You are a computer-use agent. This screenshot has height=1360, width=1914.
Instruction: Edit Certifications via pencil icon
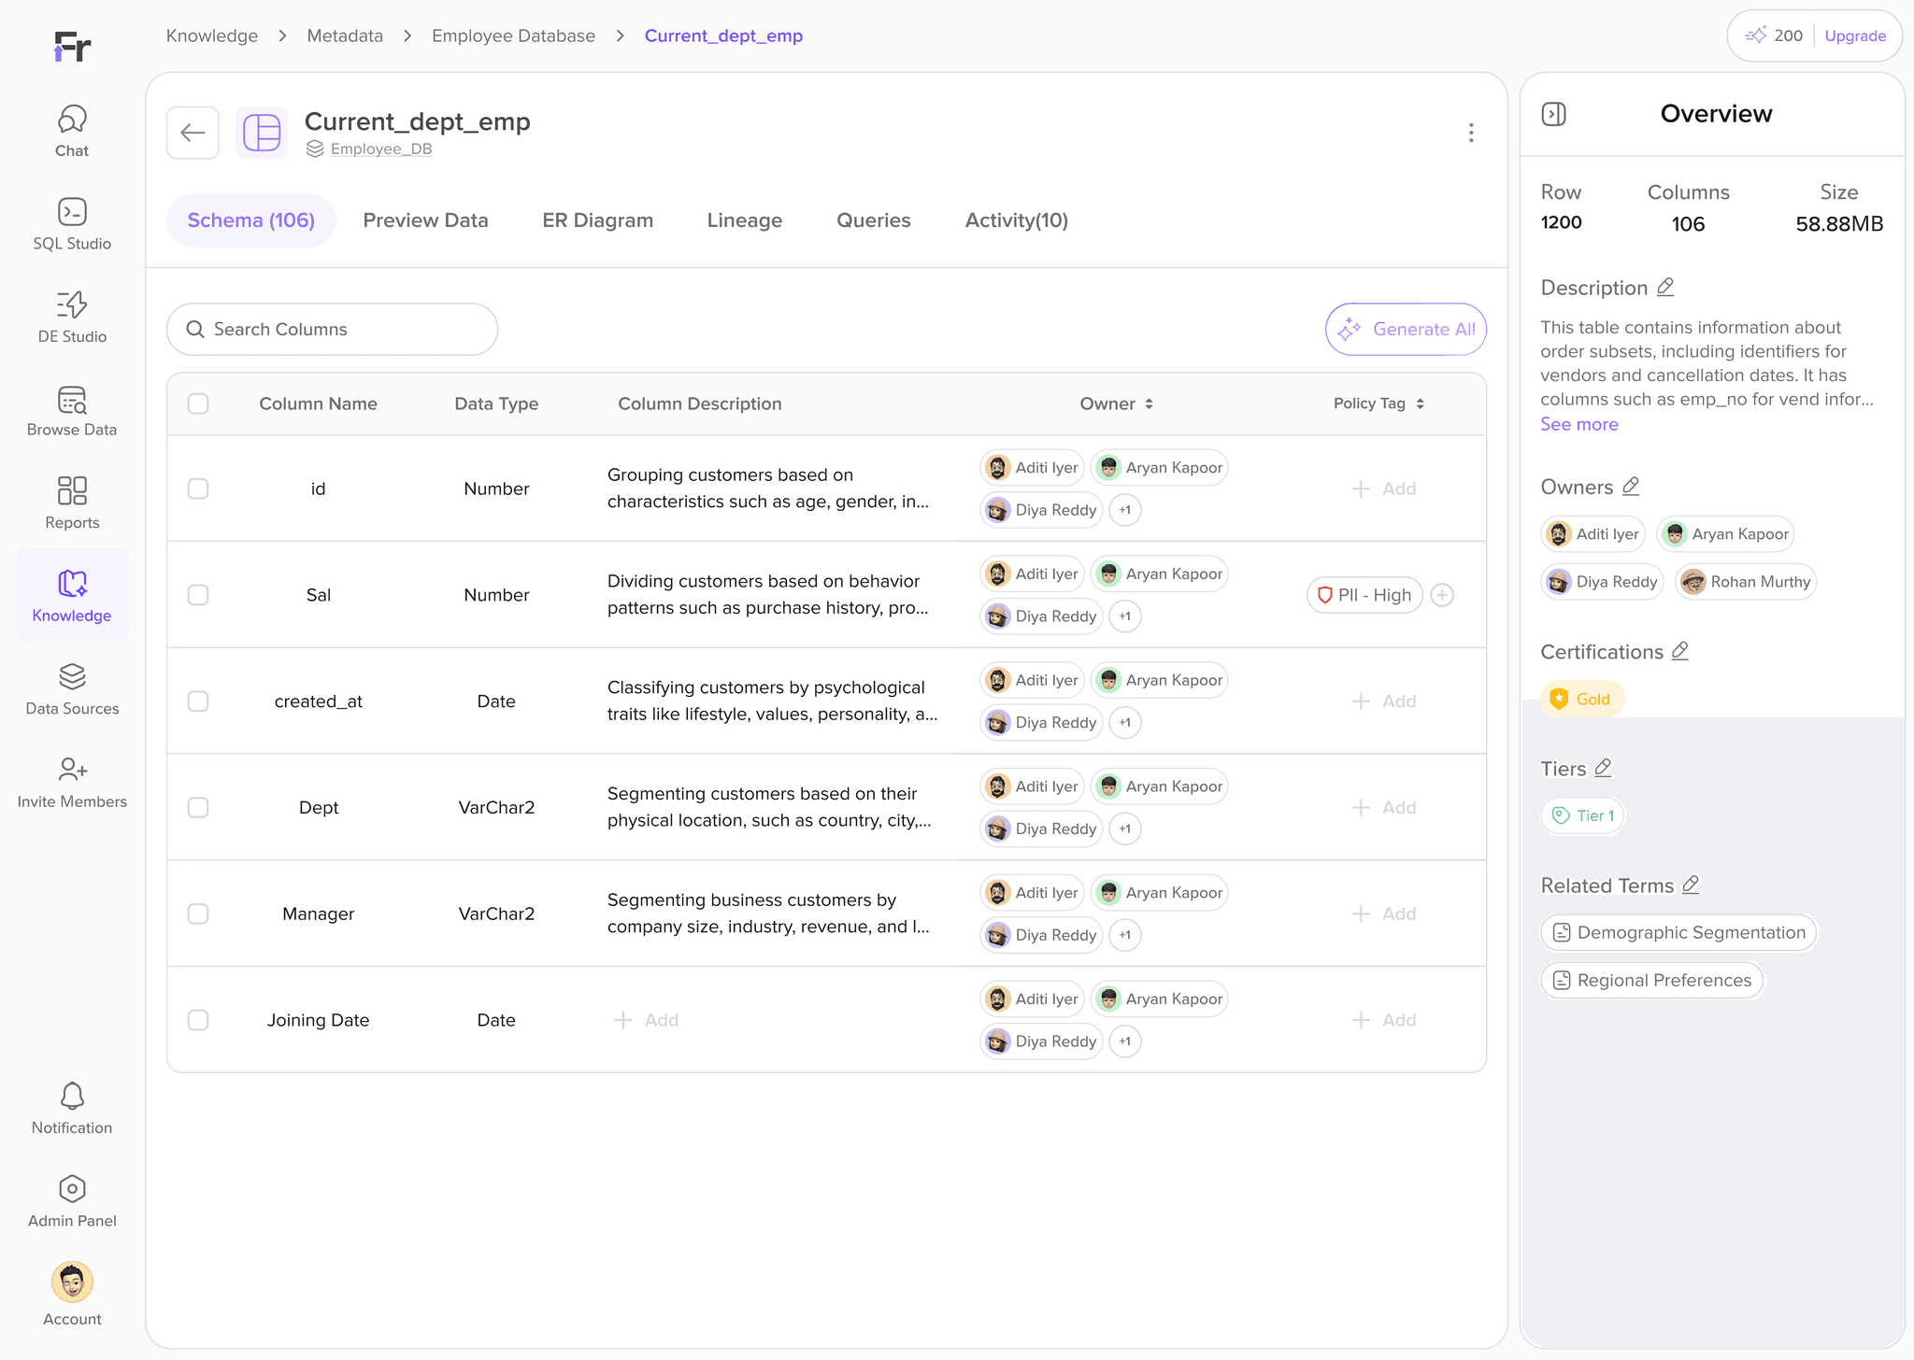(1680, 651)
